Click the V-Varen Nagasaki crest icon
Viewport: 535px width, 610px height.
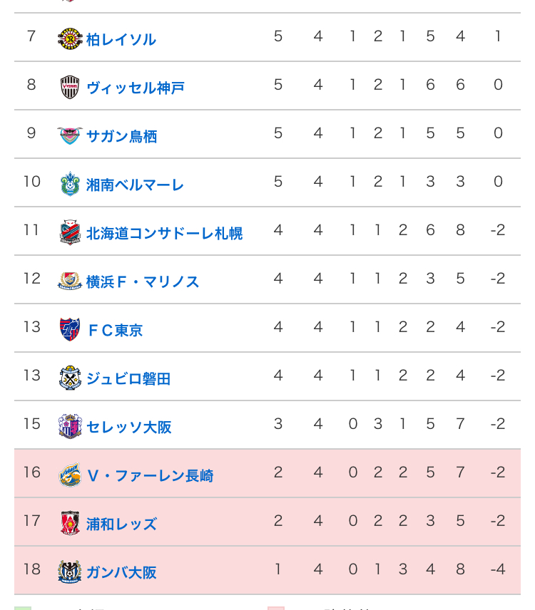coord(70,475)
